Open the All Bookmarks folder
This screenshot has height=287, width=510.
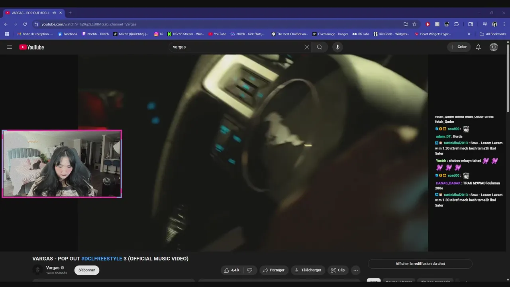(x=493, y=34)
